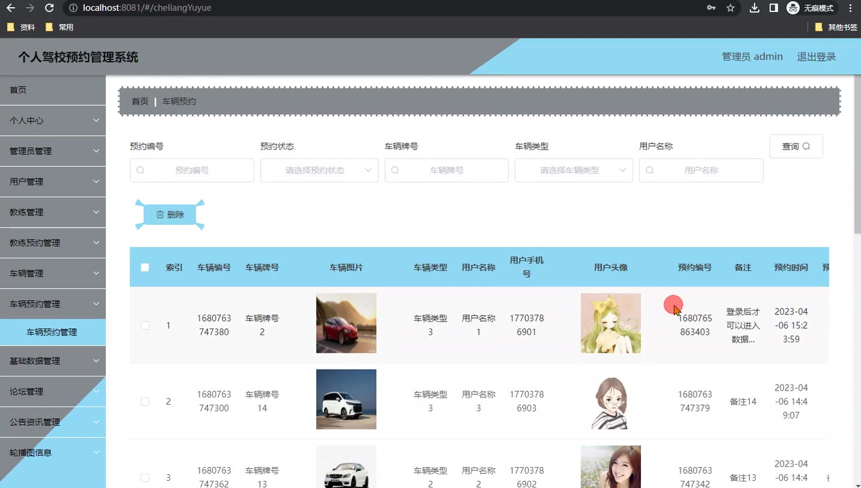Screen dimensions: 861x488
Task: Click the search icon in 车辆牌号 field
Action: click(395, 170)
